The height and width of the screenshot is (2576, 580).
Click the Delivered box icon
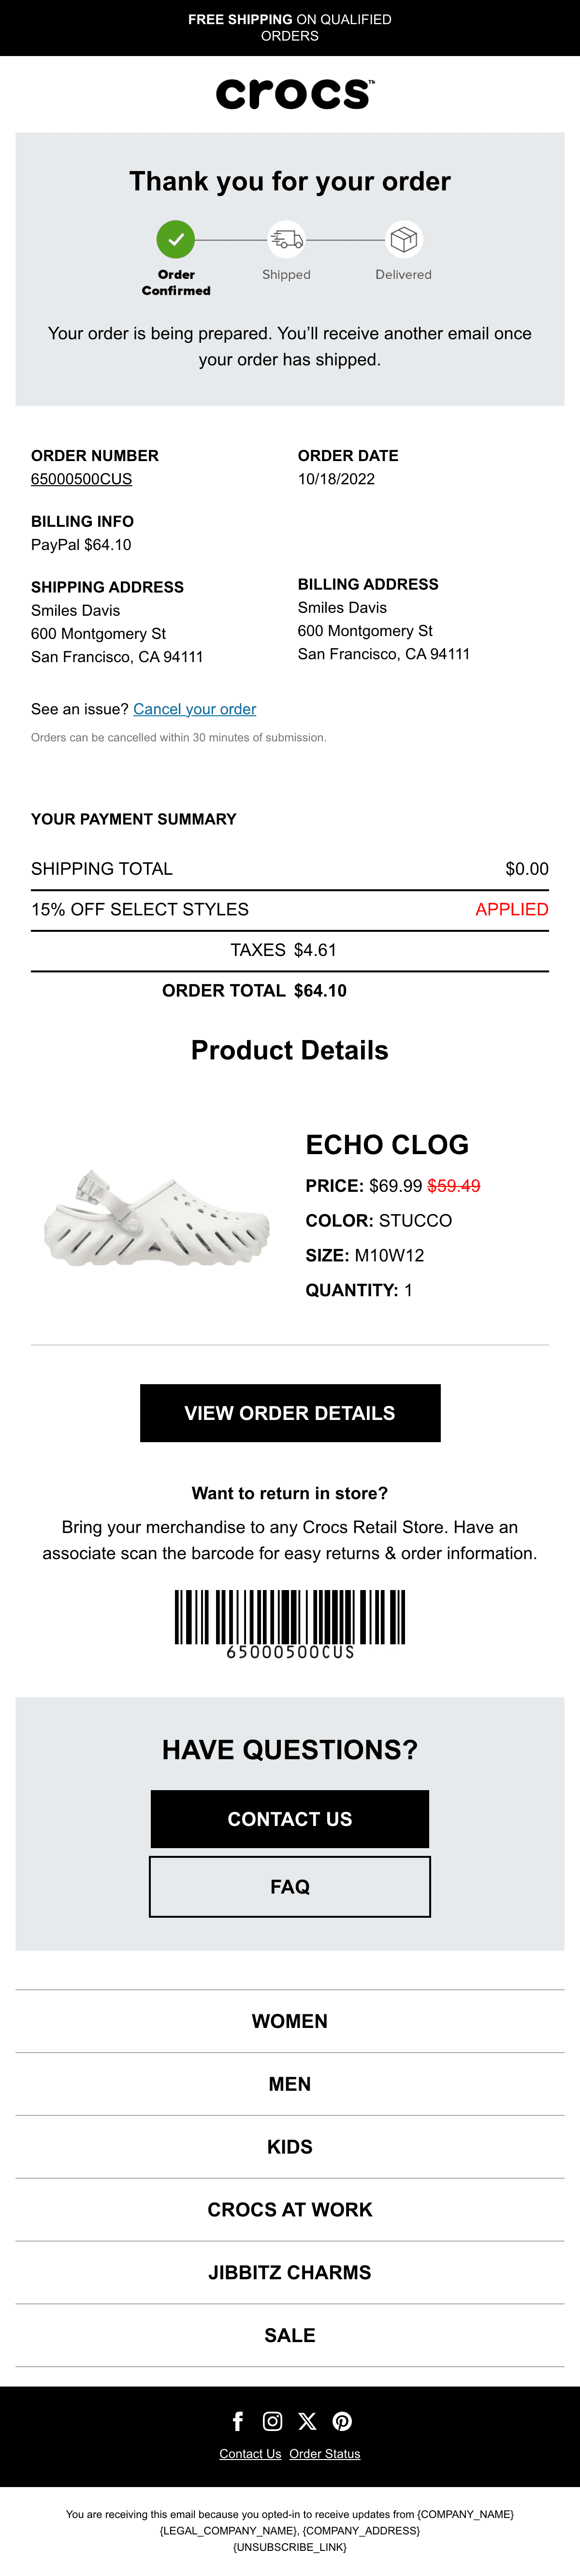tap(404, 240)
